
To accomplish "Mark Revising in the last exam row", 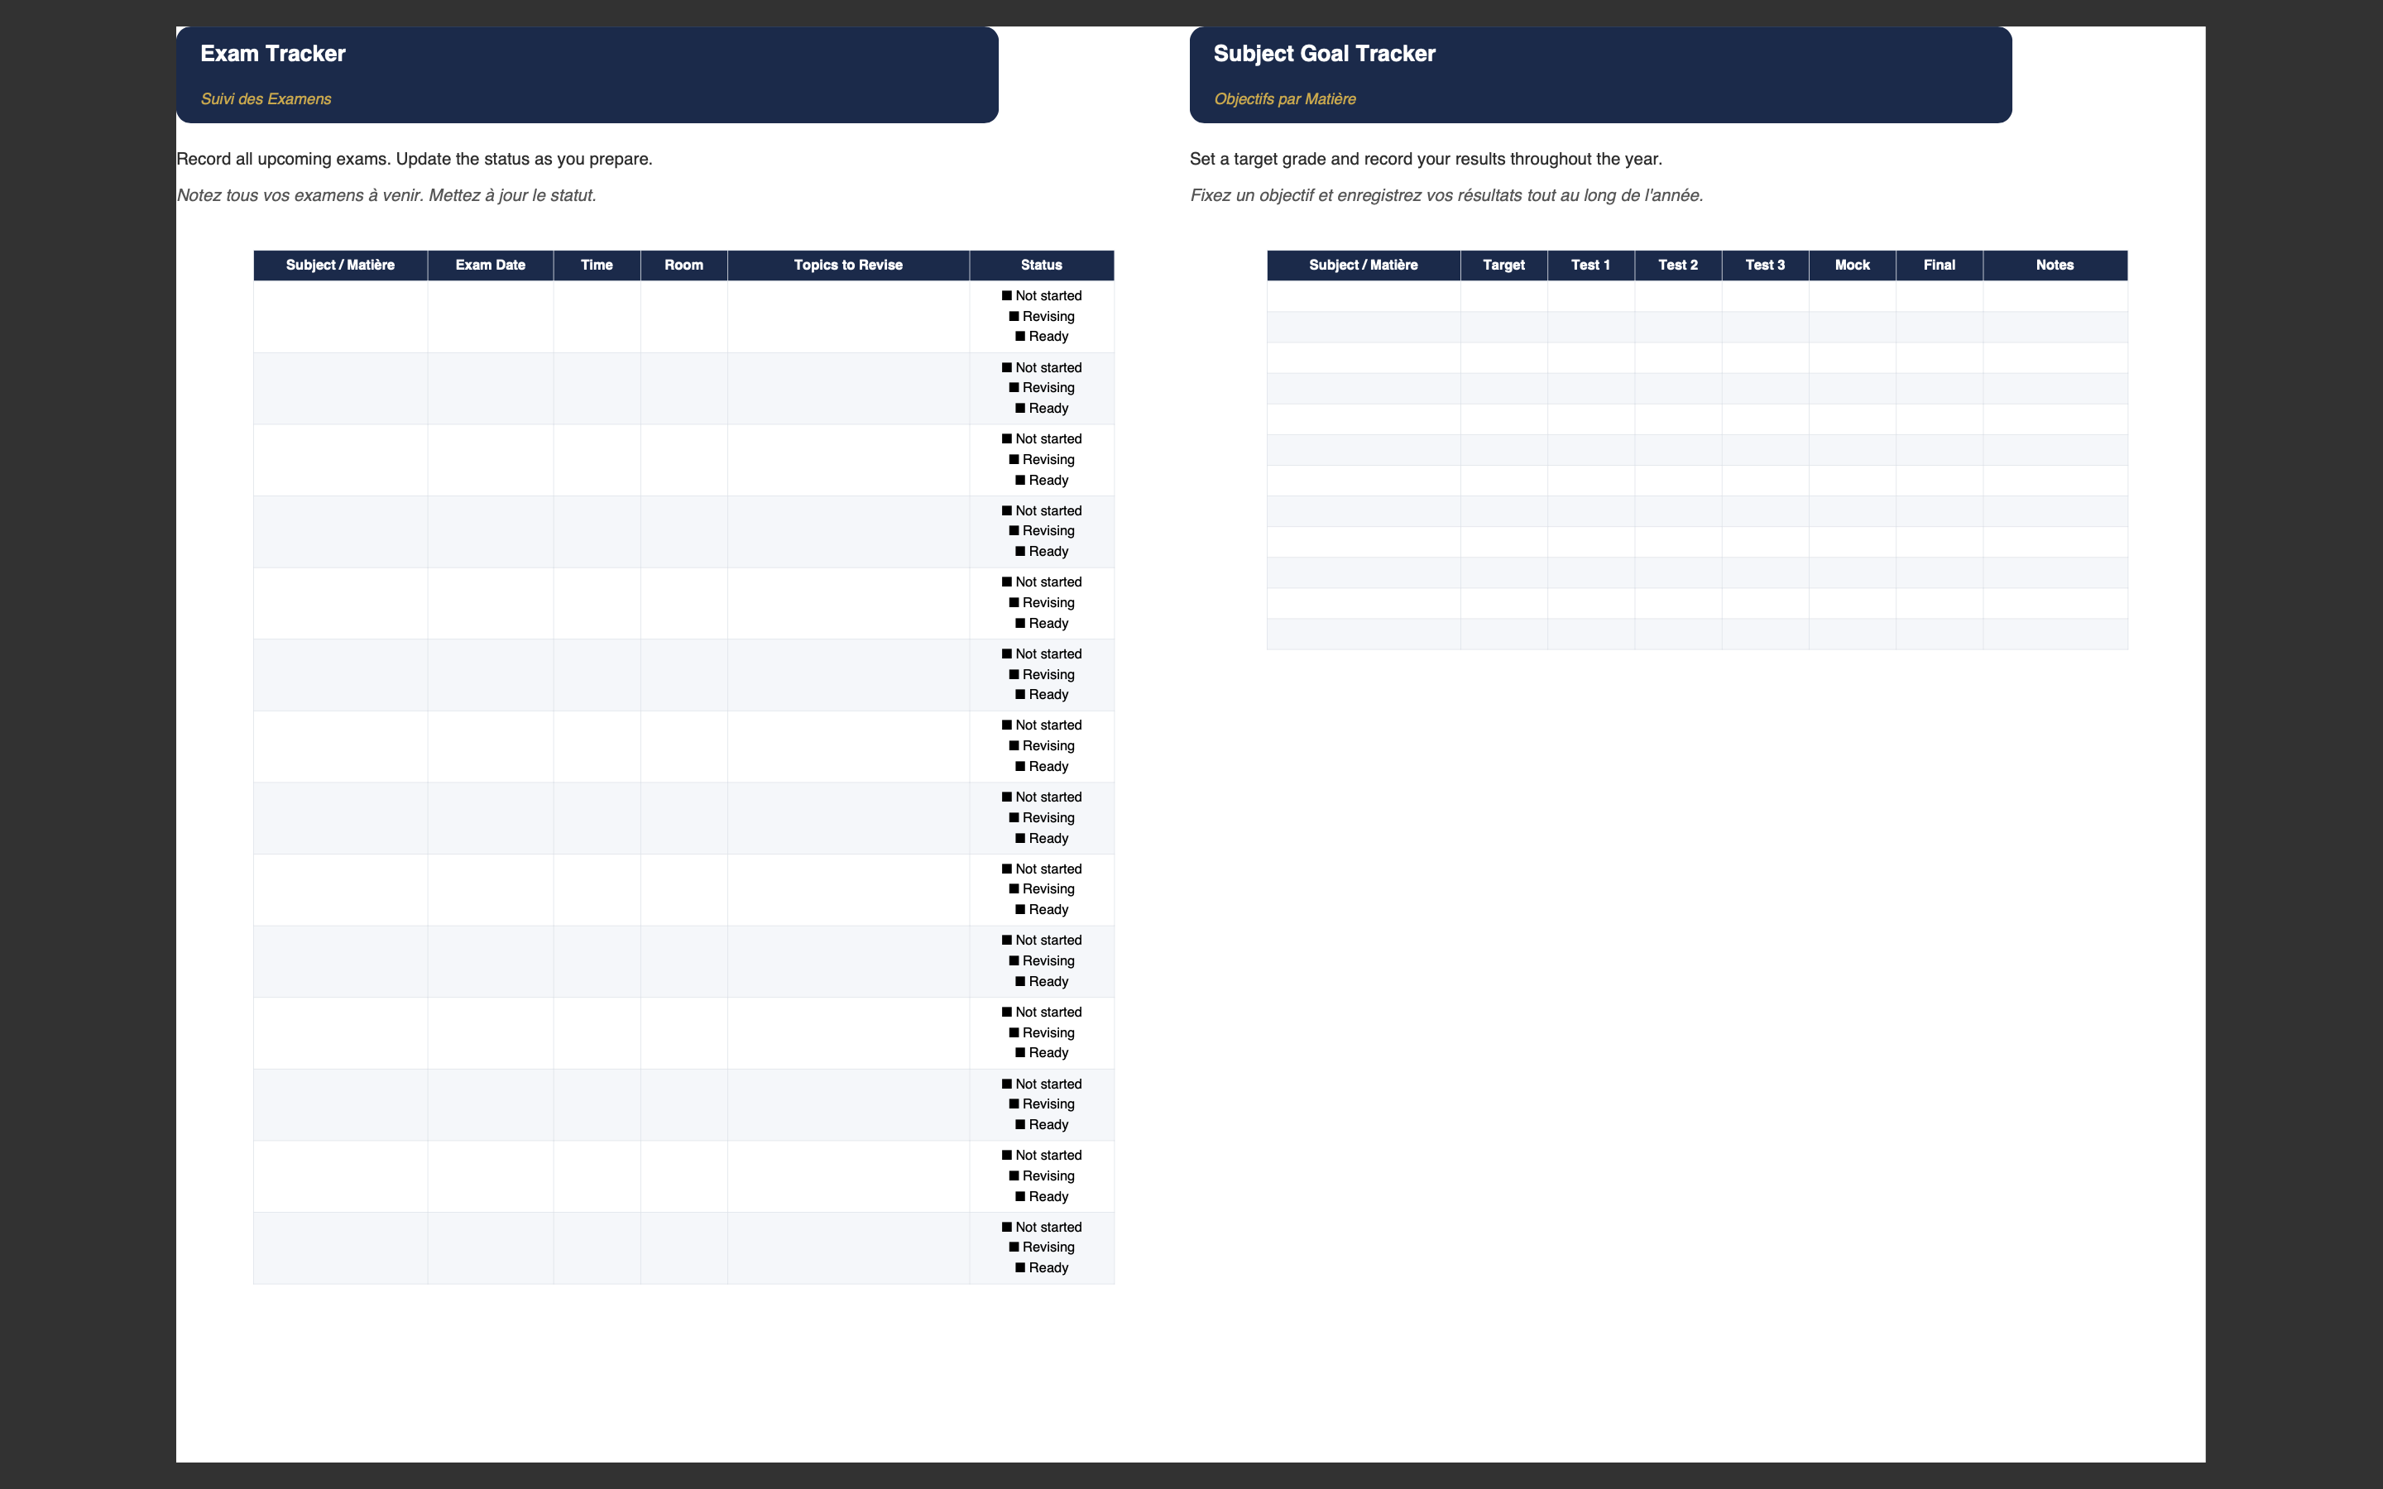I will pos(1014,1247).
